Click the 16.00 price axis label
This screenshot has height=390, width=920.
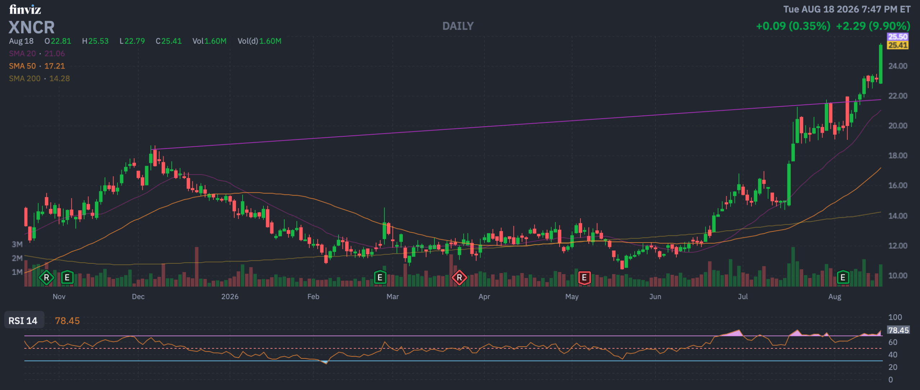[x=898, y=185]
